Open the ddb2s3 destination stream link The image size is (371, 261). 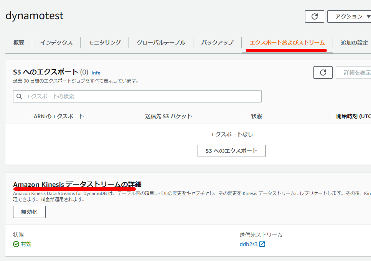(249, 244)
